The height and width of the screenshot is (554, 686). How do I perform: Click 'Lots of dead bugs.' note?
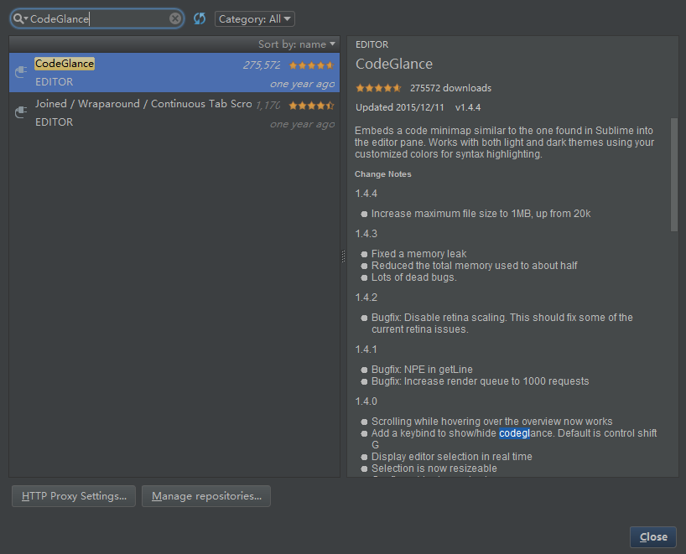click(x=414, y=277)
